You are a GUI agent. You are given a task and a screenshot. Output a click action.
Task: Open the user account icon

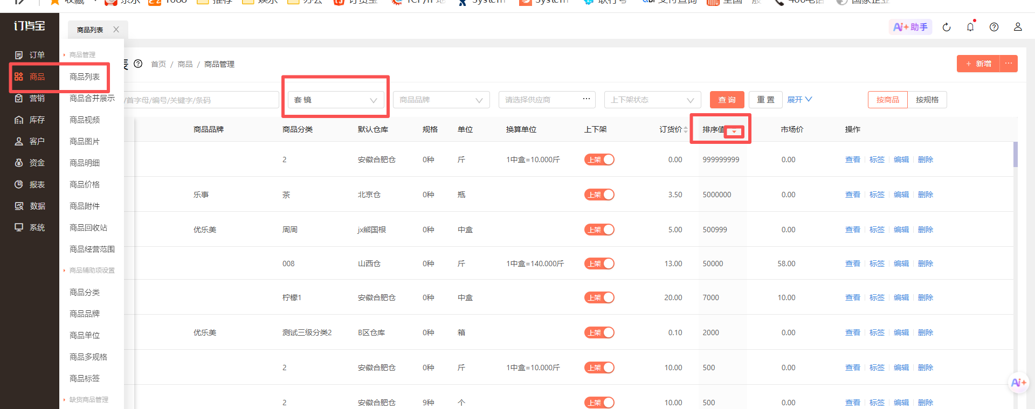[1018, 26]
